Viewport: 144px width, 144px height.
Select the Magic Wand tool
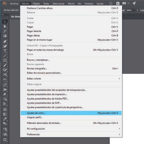click(5, 31)
